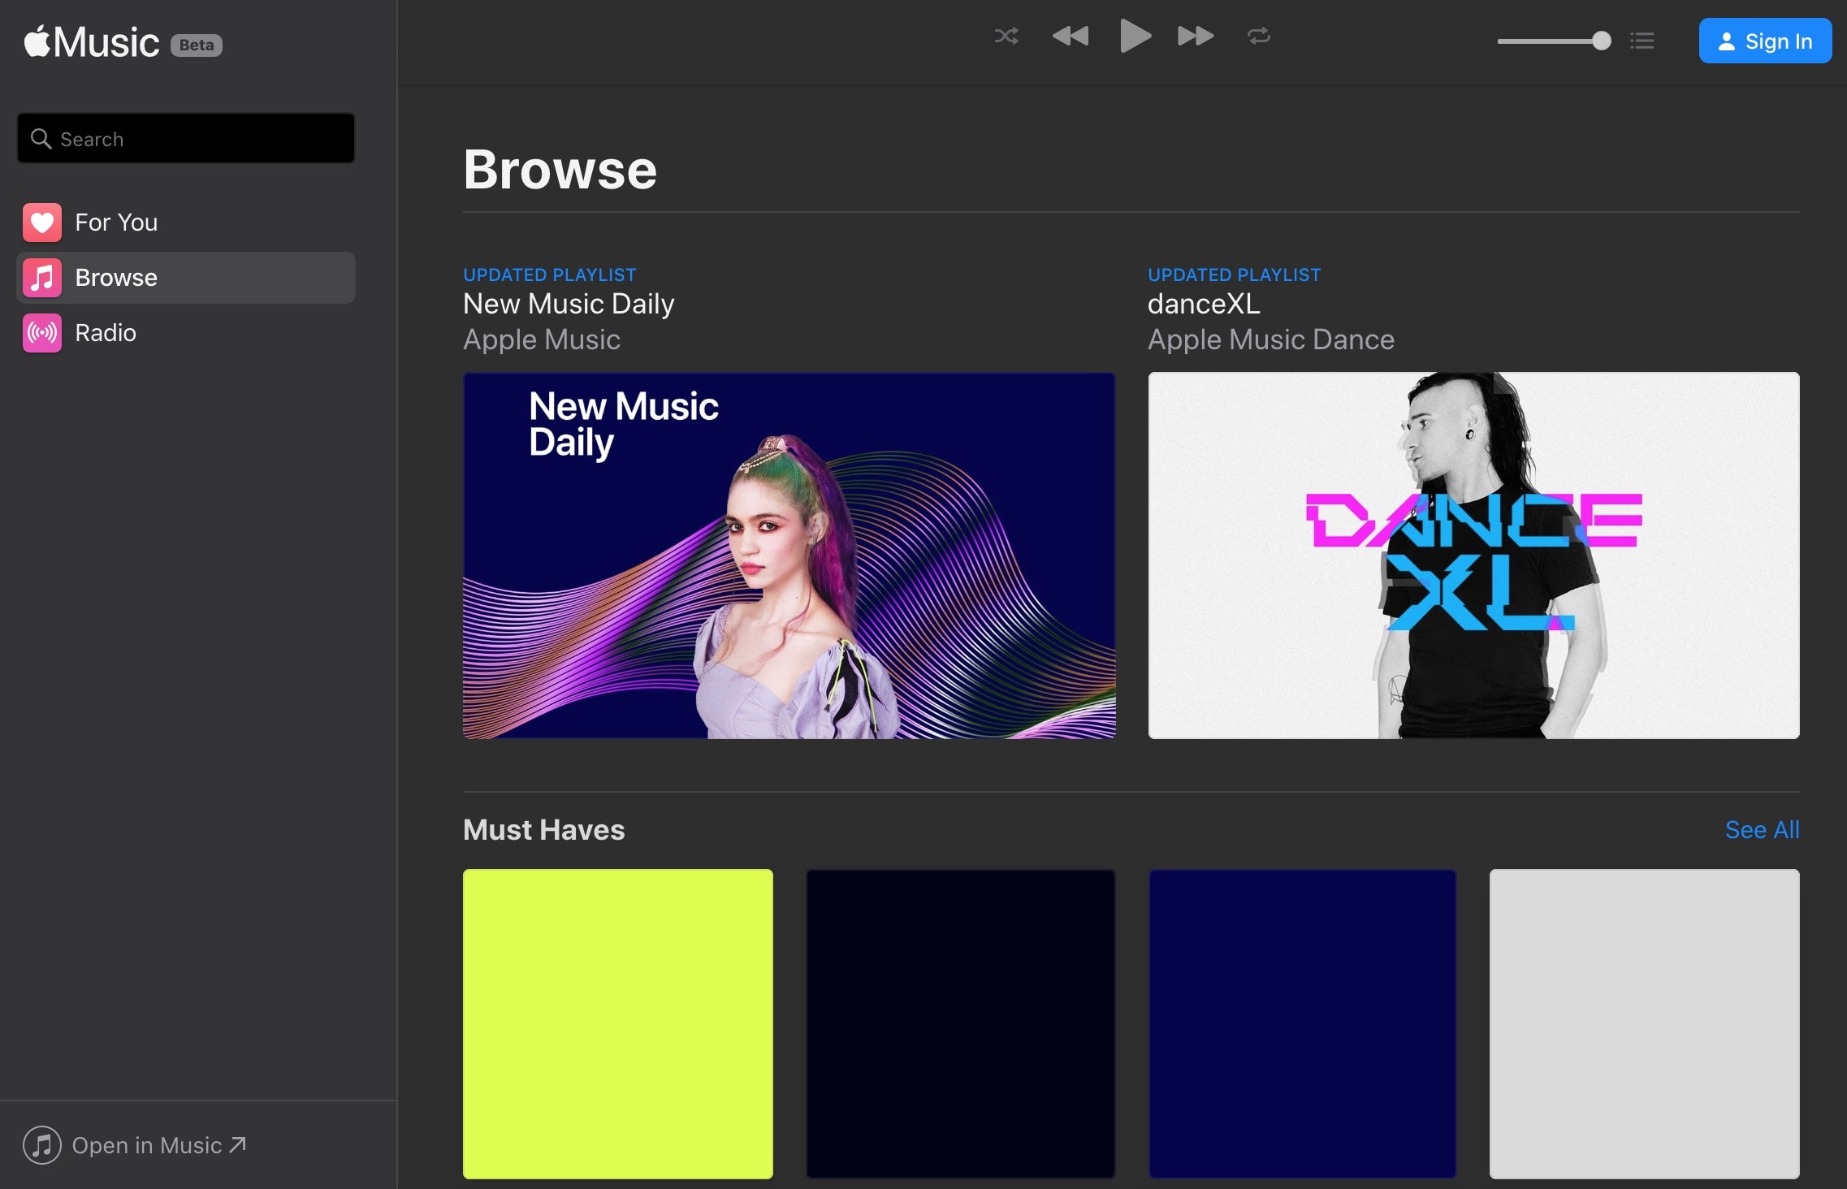Click See All for Must Haves
This screenshot has width=1847, height=1189.
[x=1762, y=830]
